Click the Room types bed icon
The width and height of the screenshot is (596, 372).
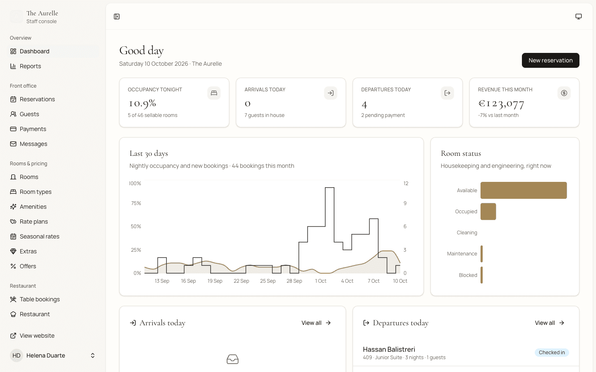pyautogui.click(x=13, y=192)
